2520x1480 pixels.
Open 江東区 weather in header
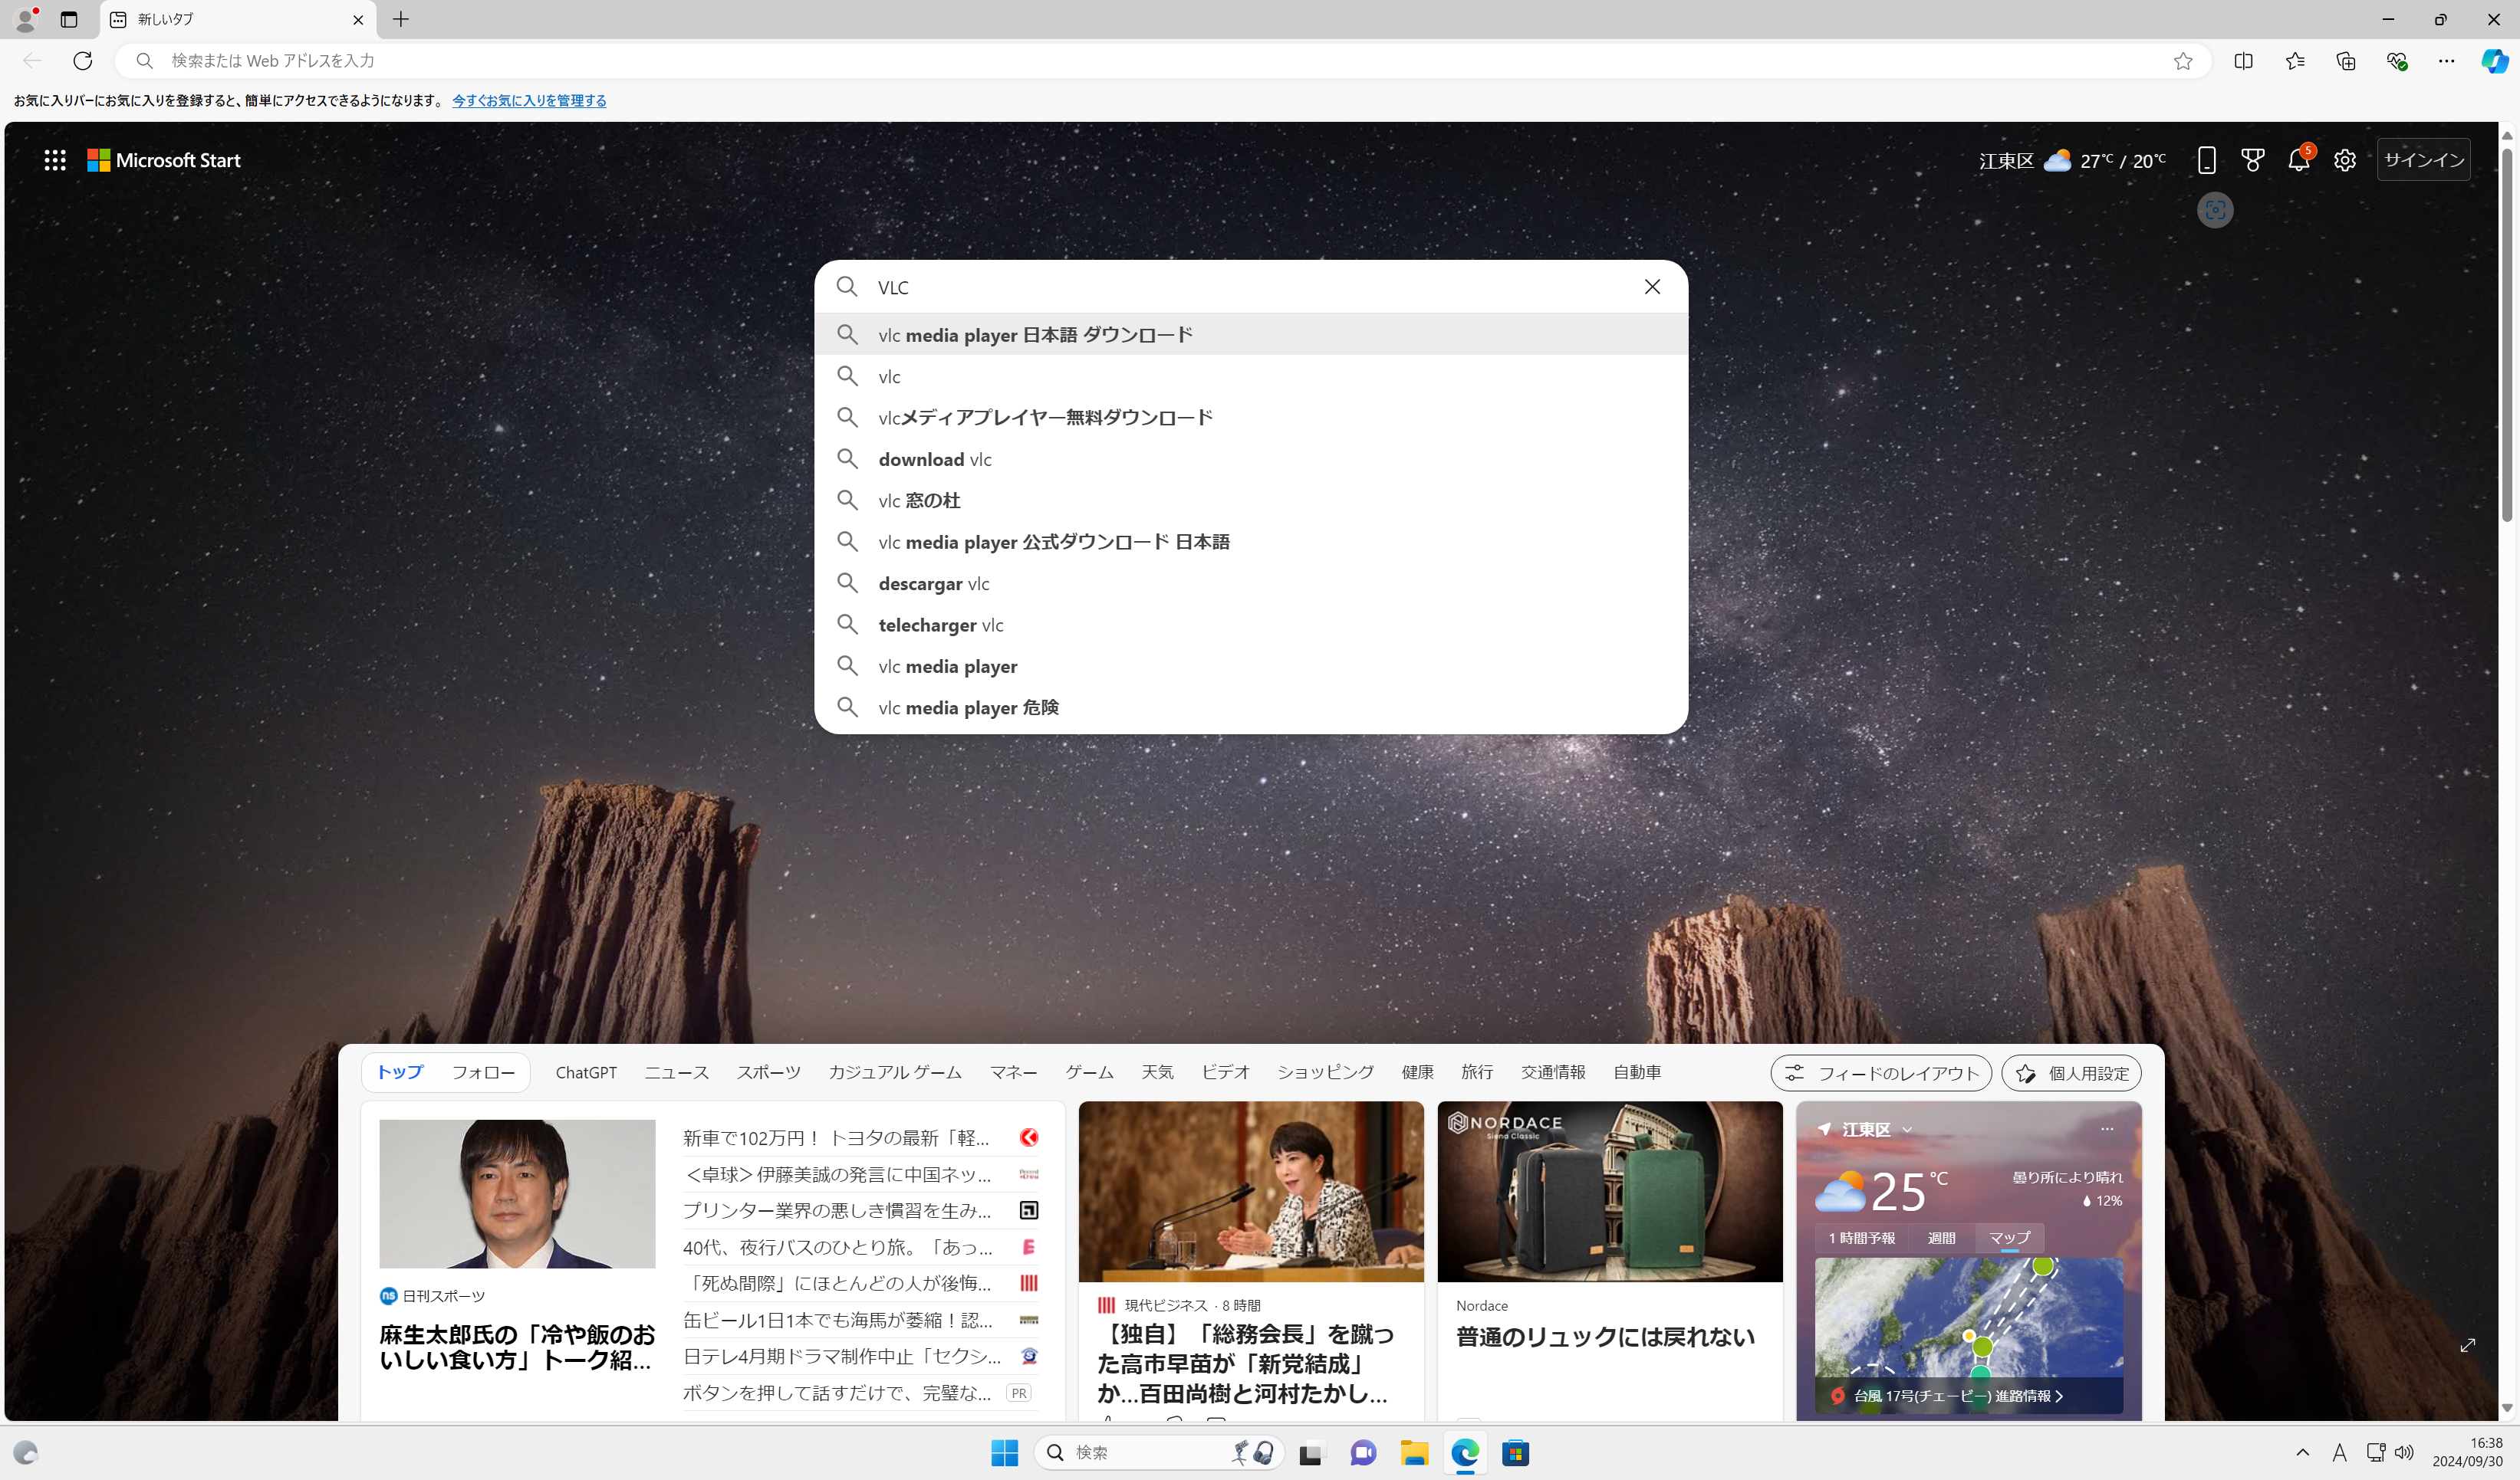2072,160
